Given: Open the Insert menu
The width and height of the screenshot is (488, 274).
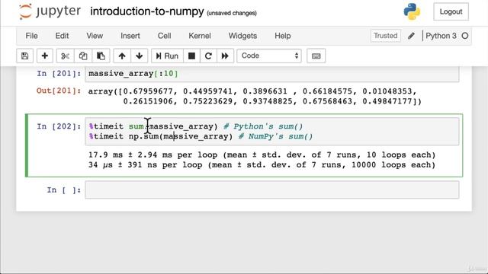Looking at the screenshot, I should coord(130,36).
